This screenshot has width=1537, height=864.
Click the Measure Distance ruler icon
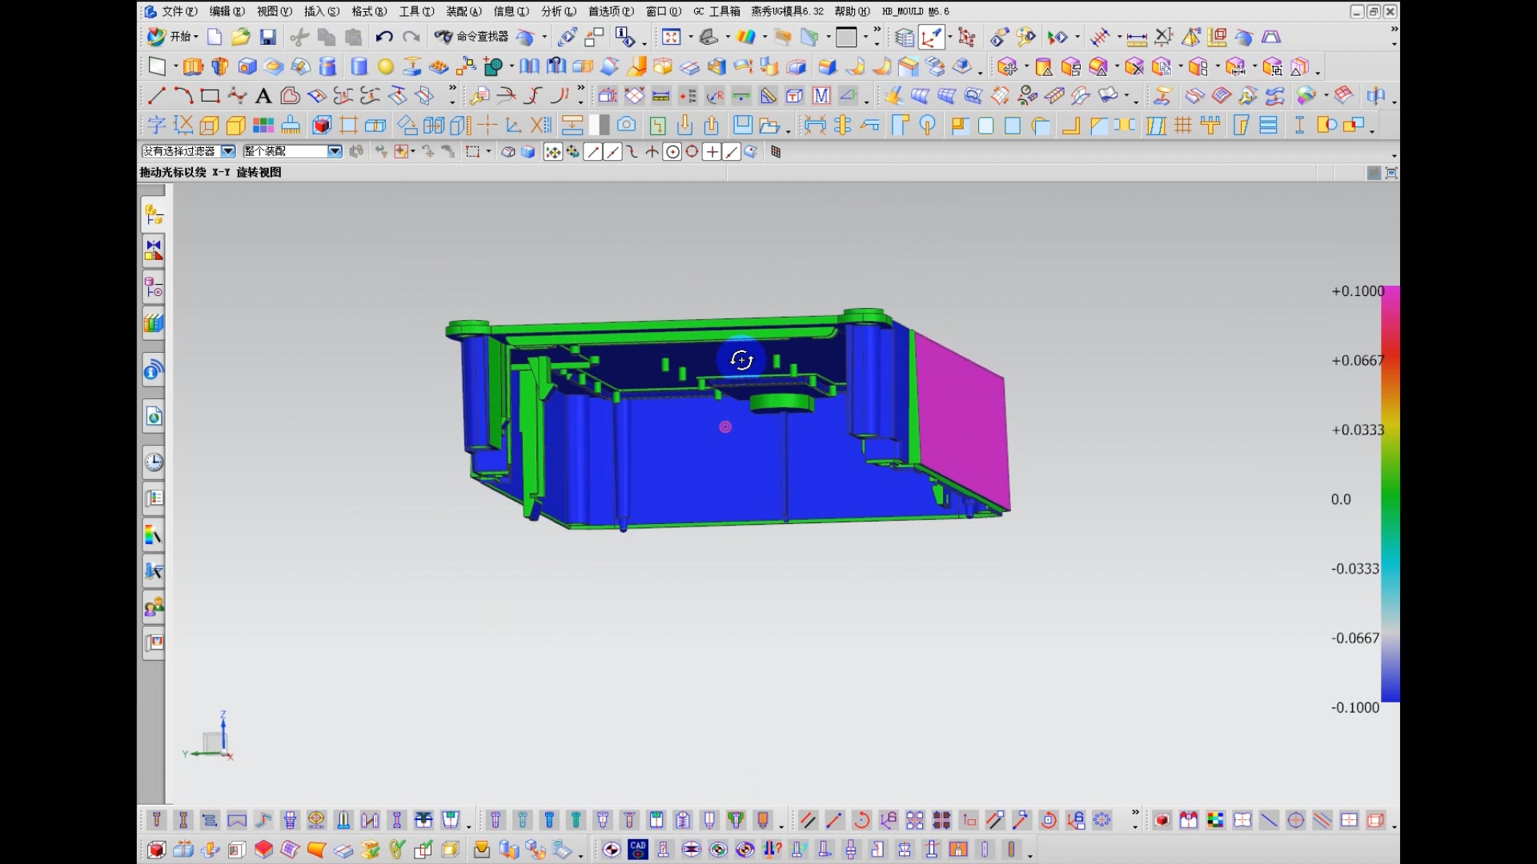click(x=1136, y=38)
